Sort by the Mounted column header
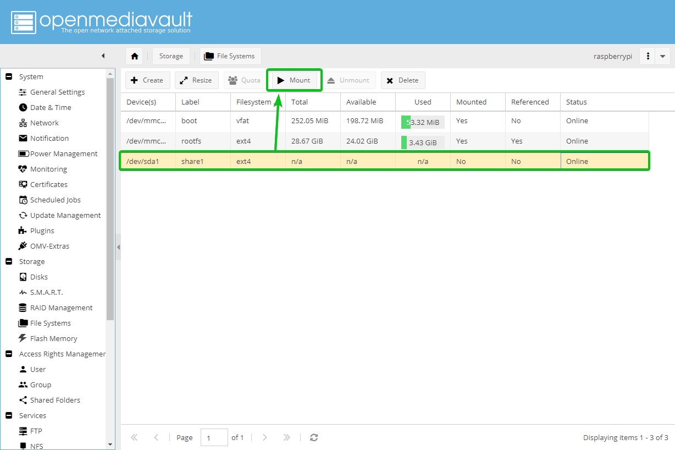The height and width of the screenshot is (450, 675). pyautogui.click(x=478, y=102)
